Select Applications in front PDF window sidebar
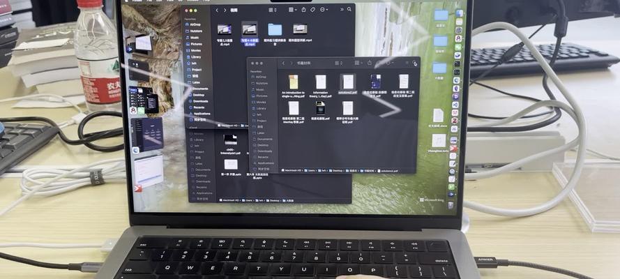Image resolution: width=620 pixels, height=279 pixels. 262,163
